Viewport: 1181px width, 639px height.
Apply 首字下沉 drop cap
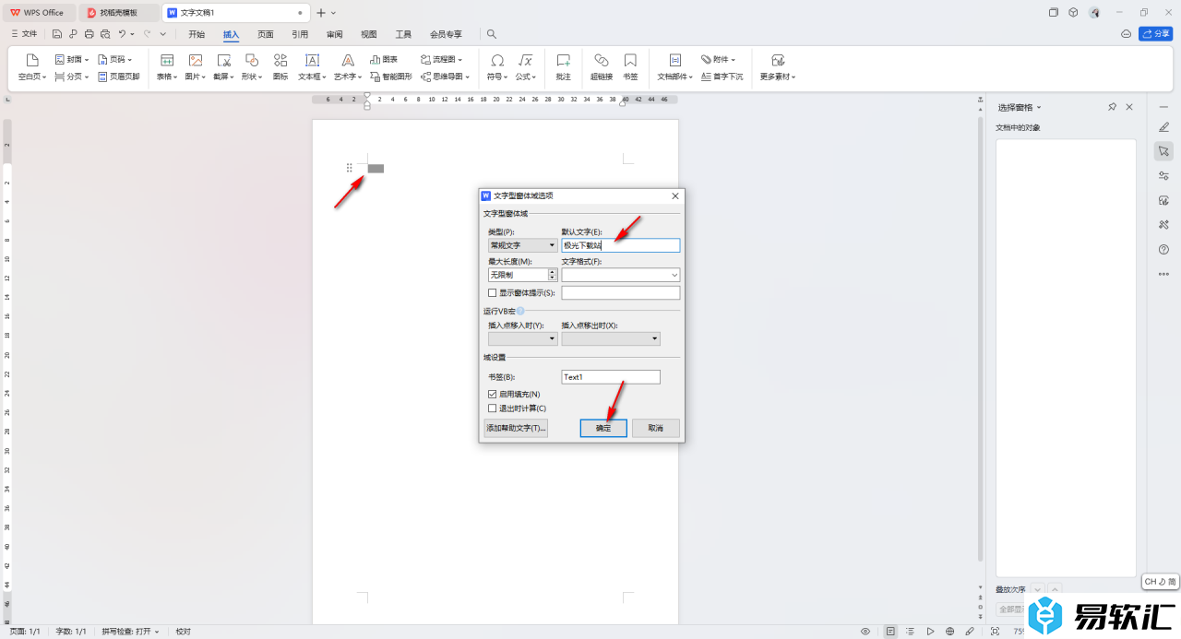tap(722, 77)
